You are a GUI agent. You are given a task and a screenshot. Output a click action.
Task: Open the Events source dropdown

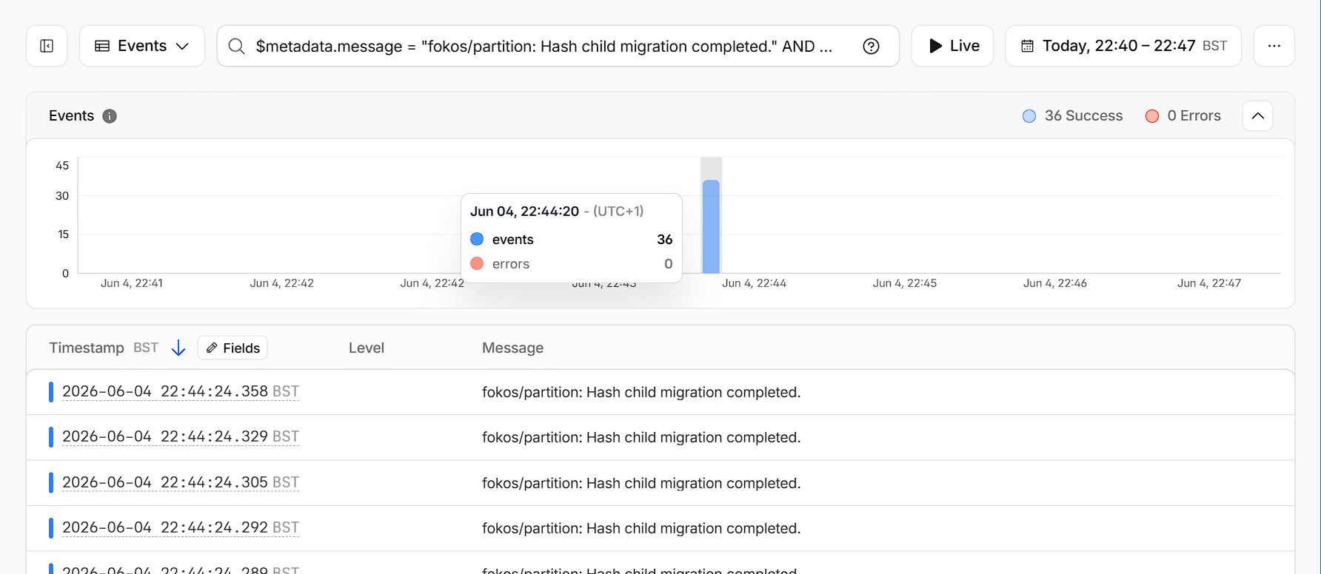click(142, 46)
